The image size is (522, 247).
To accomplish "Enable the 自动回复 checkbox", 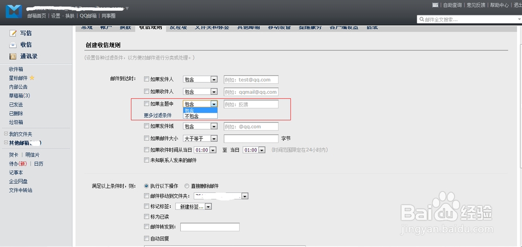I will (x=147, y=238).
